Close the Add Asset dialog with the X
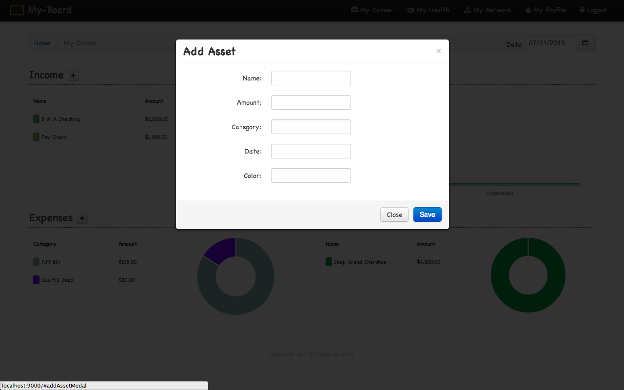Viewport: 624px width, 390px height. pyautogui.click(x=438, y=51)
